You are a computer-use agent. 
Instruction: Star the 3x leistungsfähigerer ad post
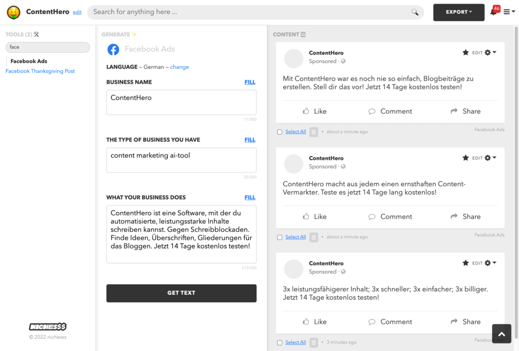coord(465,263)
